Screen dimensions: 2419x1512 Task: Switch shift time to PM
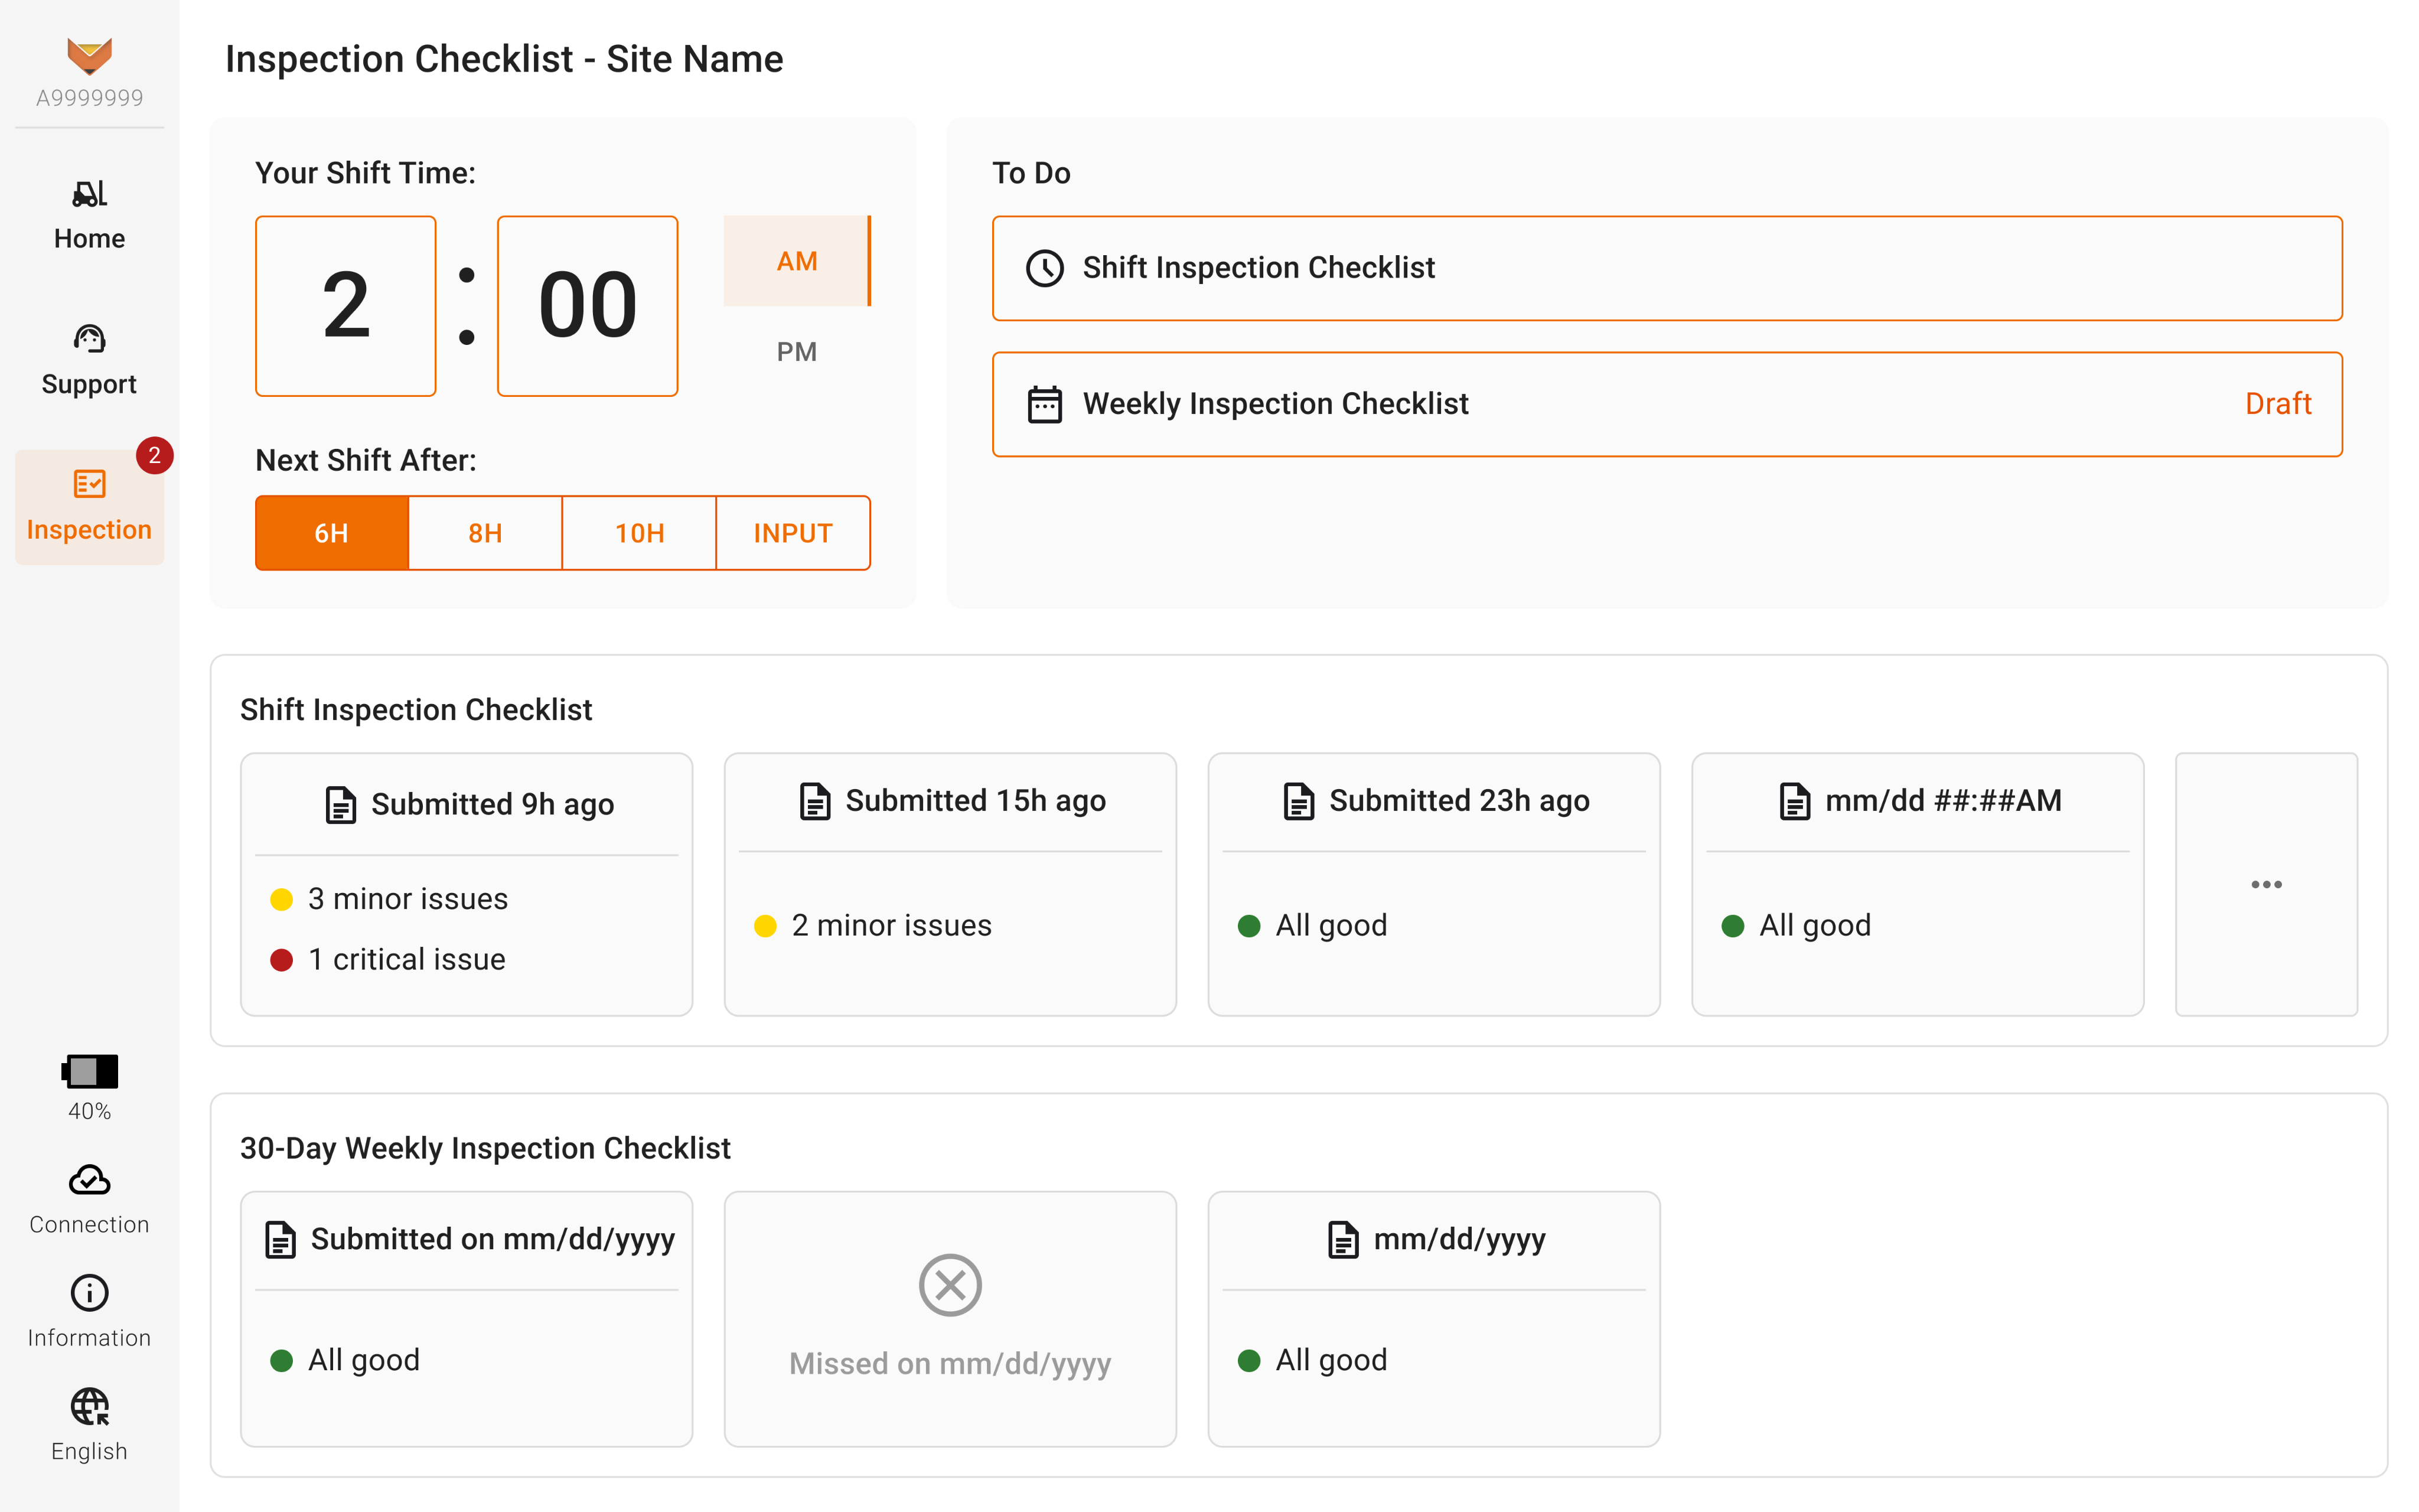797,352
